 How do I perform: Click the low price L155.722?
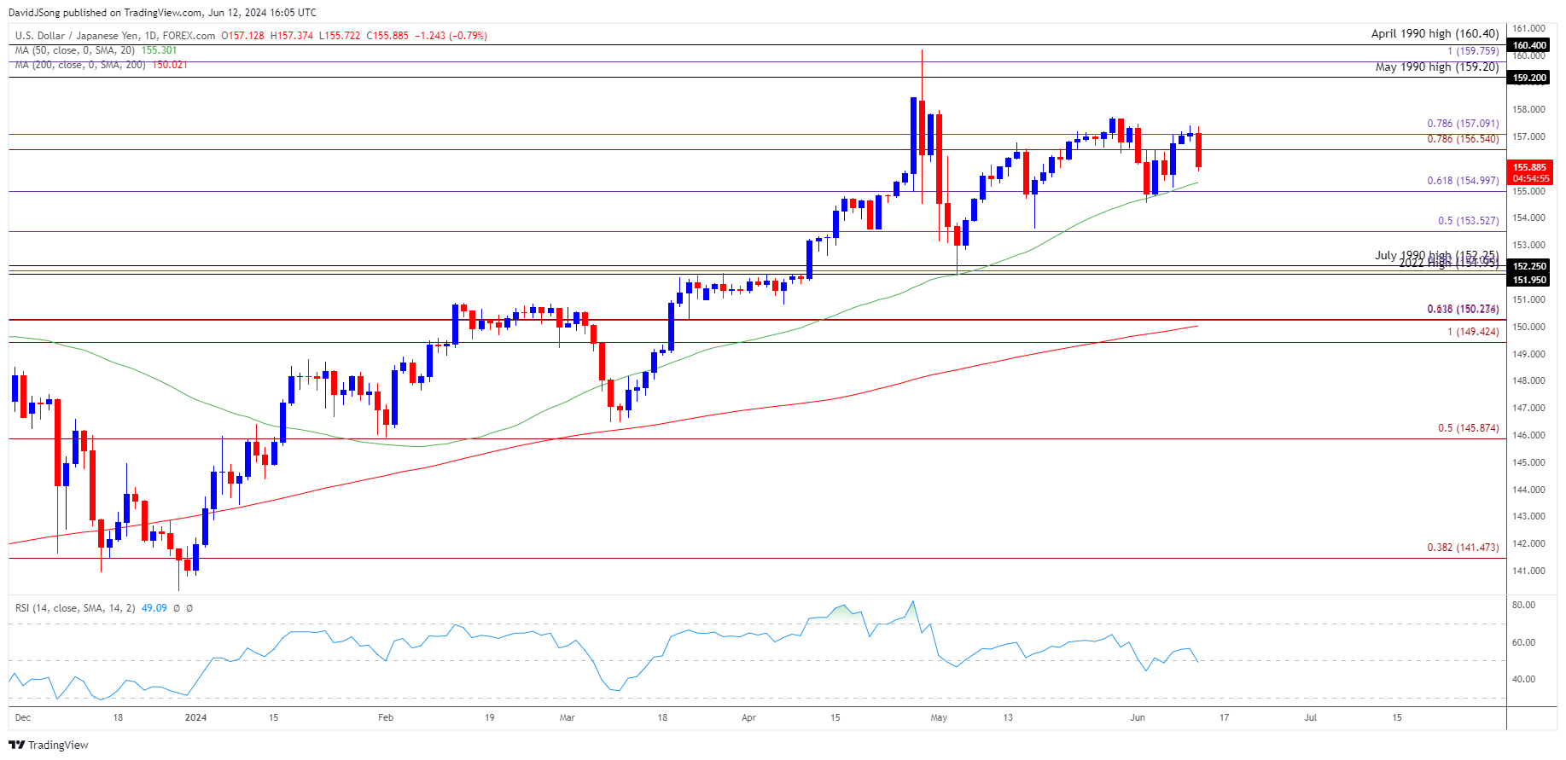[x=340, y=36]
